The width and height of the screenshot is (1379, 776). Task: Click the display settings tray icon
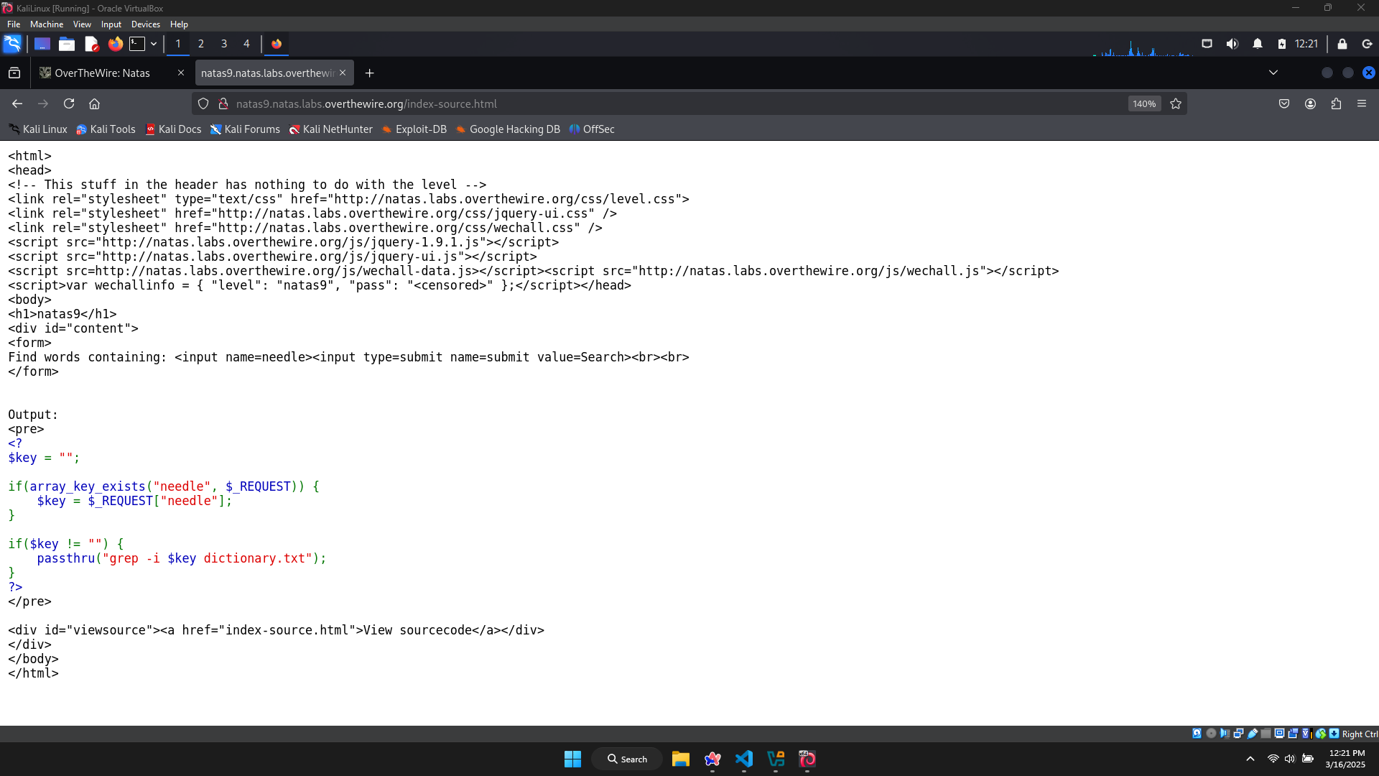(1207, 44)
